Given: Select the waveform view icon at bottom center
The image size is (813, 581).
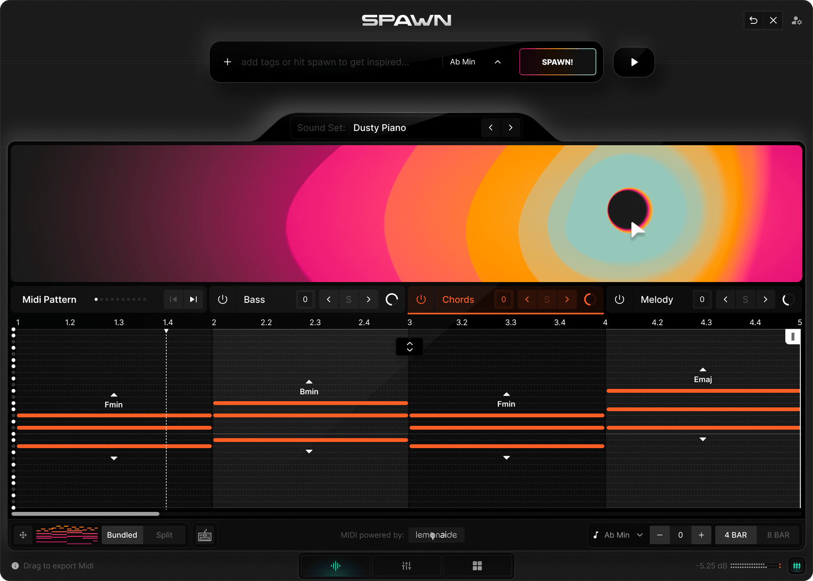Looking at the screenshot, I should point(335,565).
